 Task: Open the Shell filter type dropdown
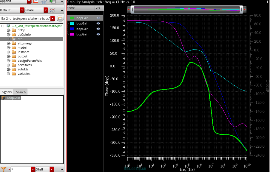point(52,169)
